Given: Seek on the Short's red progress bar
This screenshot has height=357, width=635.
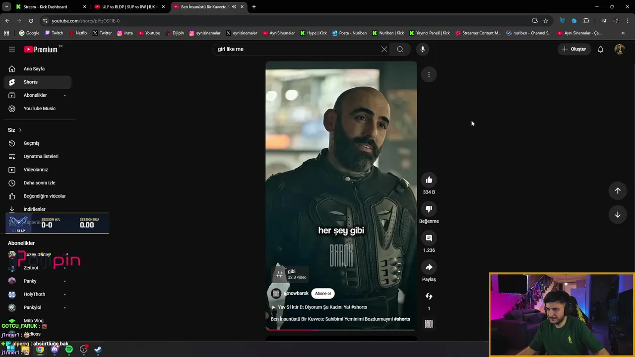Looking at the screenshot, I should tap(341, 329).
